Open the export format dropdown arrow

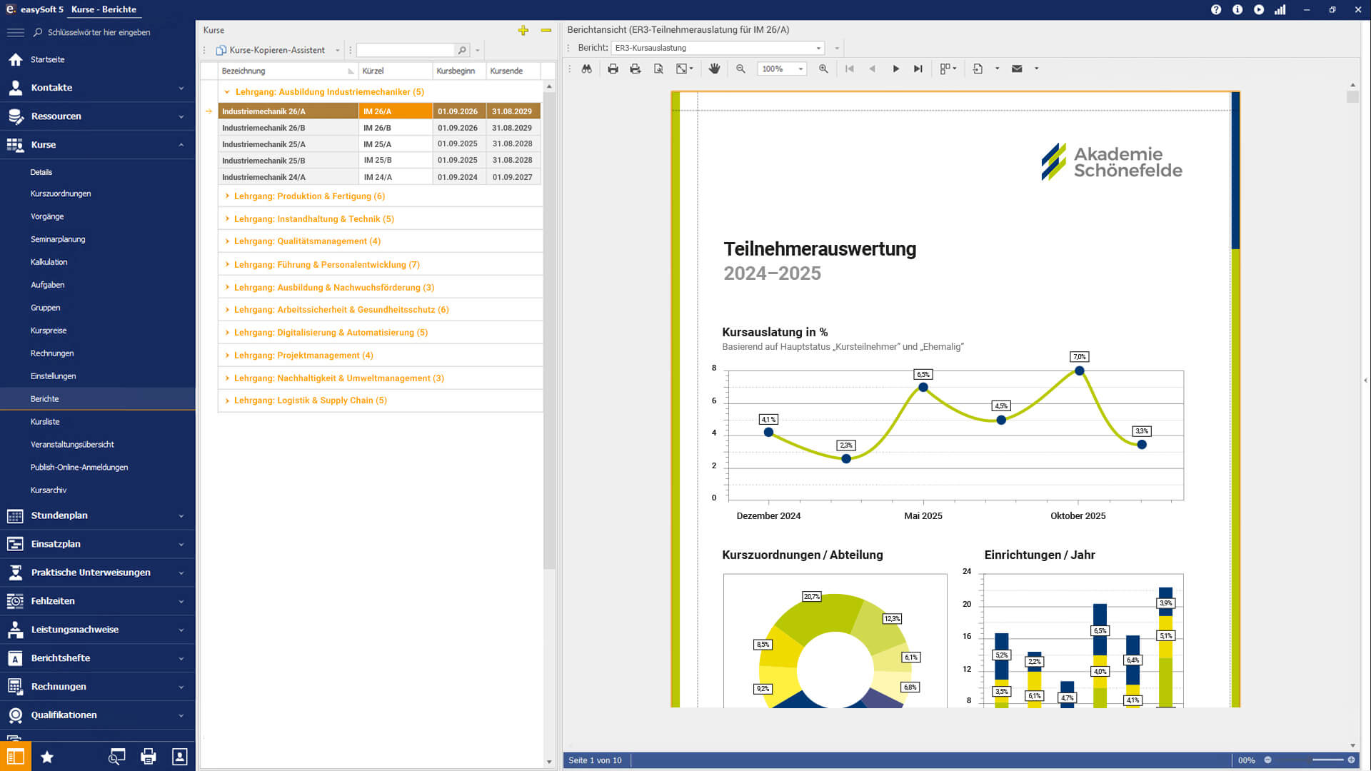tap(997, 69)
